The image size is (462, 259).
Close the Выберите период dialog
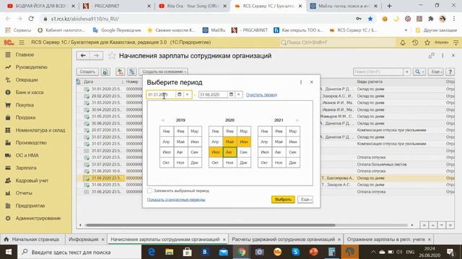[311, 82]
